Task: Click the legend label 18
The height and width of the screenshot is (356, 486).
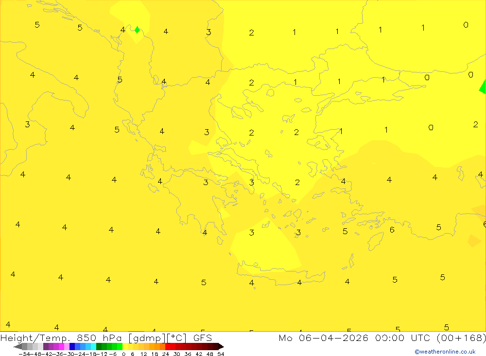Action: (155, 354)
